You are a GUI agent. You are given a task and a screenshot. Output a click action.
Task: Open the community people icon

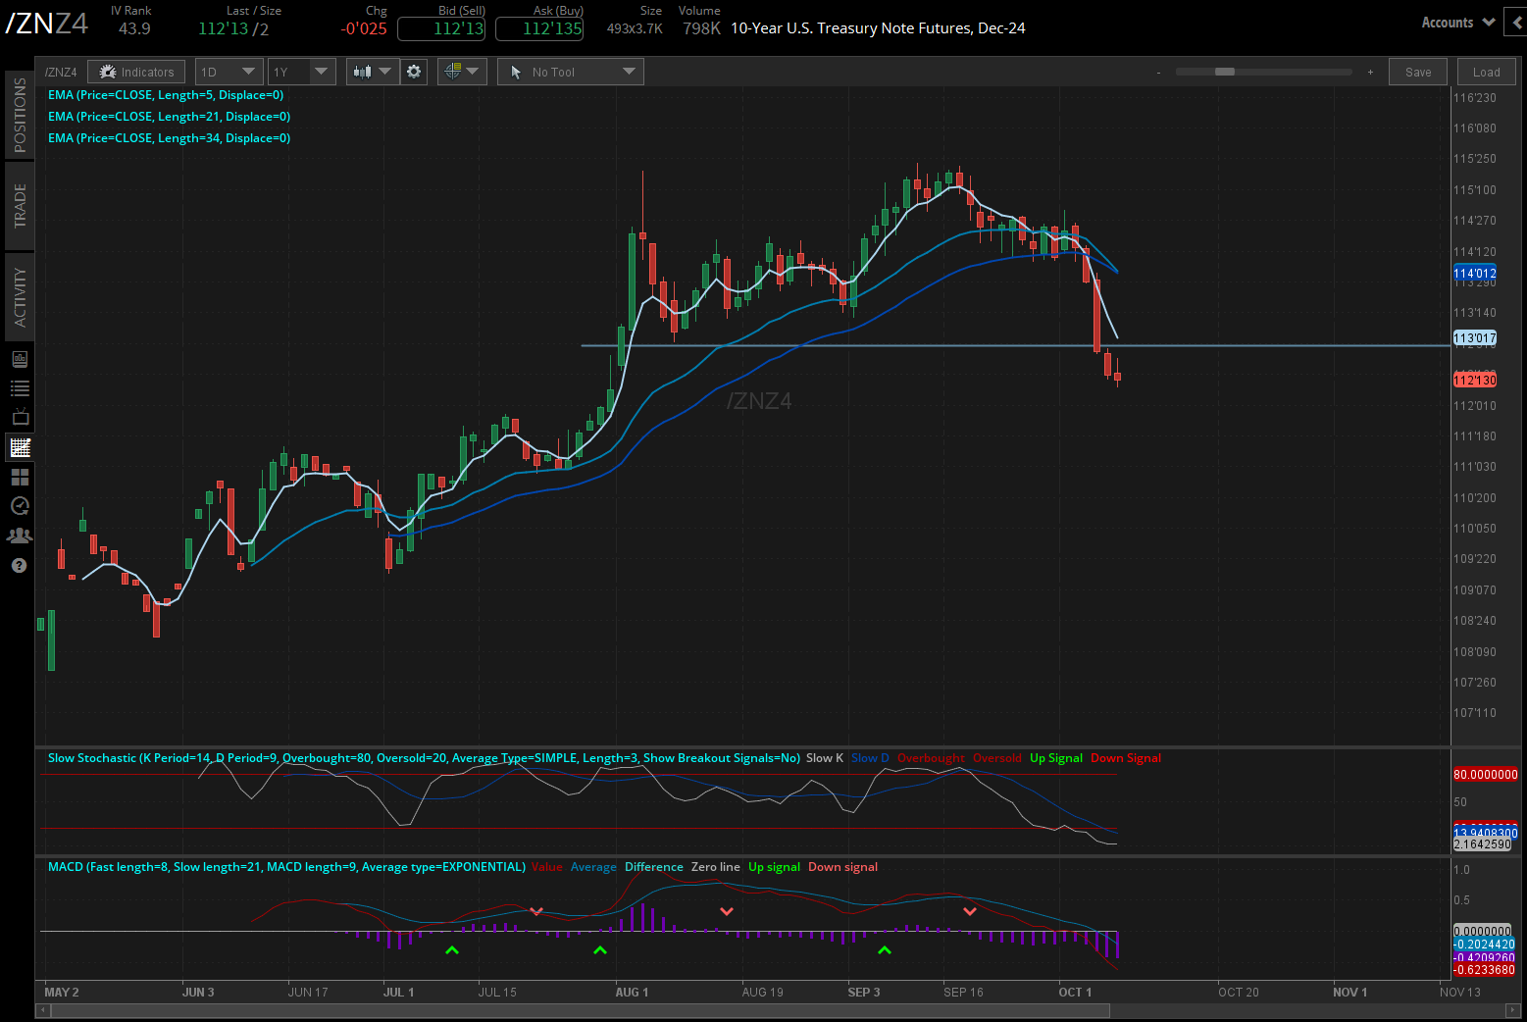coord(20,535)
